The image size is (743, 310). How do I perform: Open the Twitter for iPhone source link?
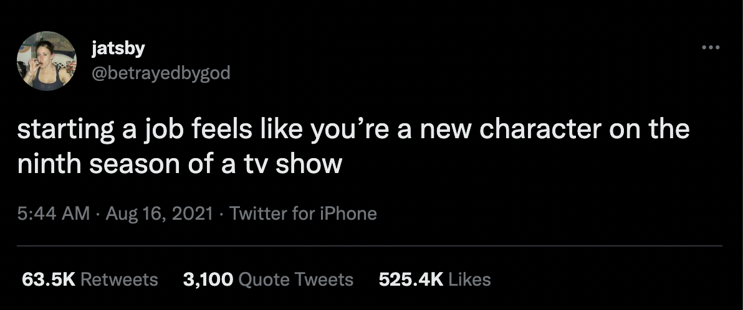coord(304,214)
